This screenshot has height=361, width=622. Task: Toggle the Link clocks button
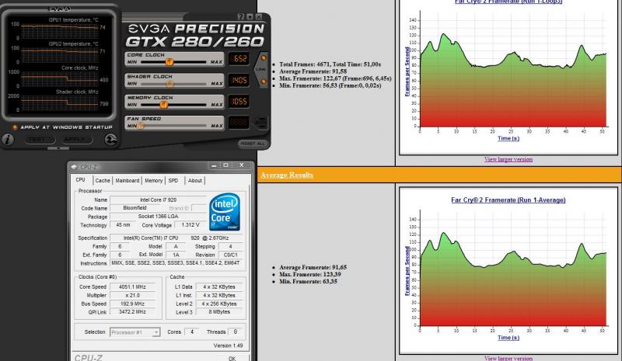click(x=261, y=69)
